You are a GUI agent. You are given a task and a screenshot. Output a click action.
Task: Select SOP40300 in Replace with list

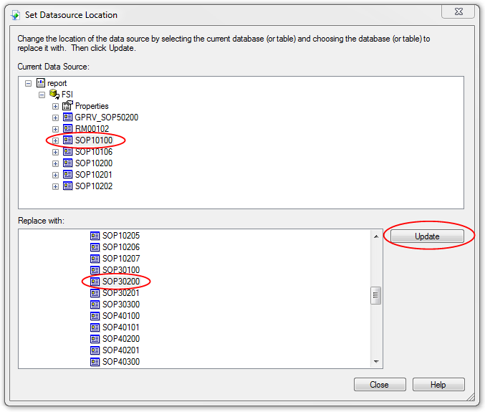[120, 362]
